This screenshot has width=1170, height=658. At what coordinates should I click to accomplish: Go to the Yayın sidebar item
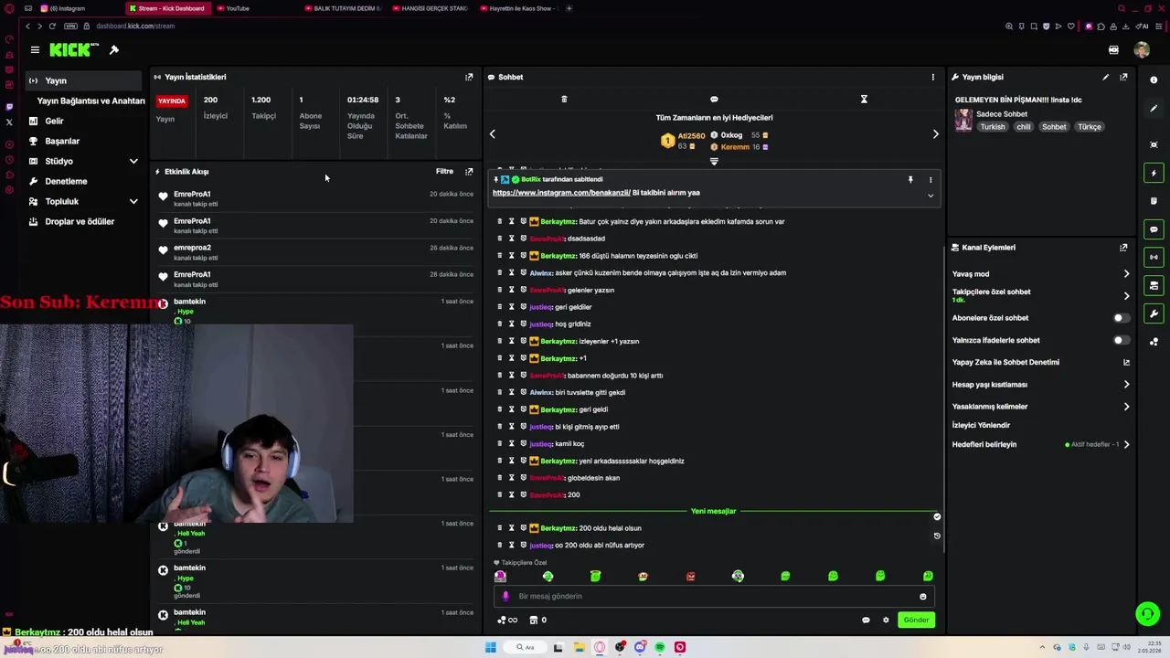point(84,80)
